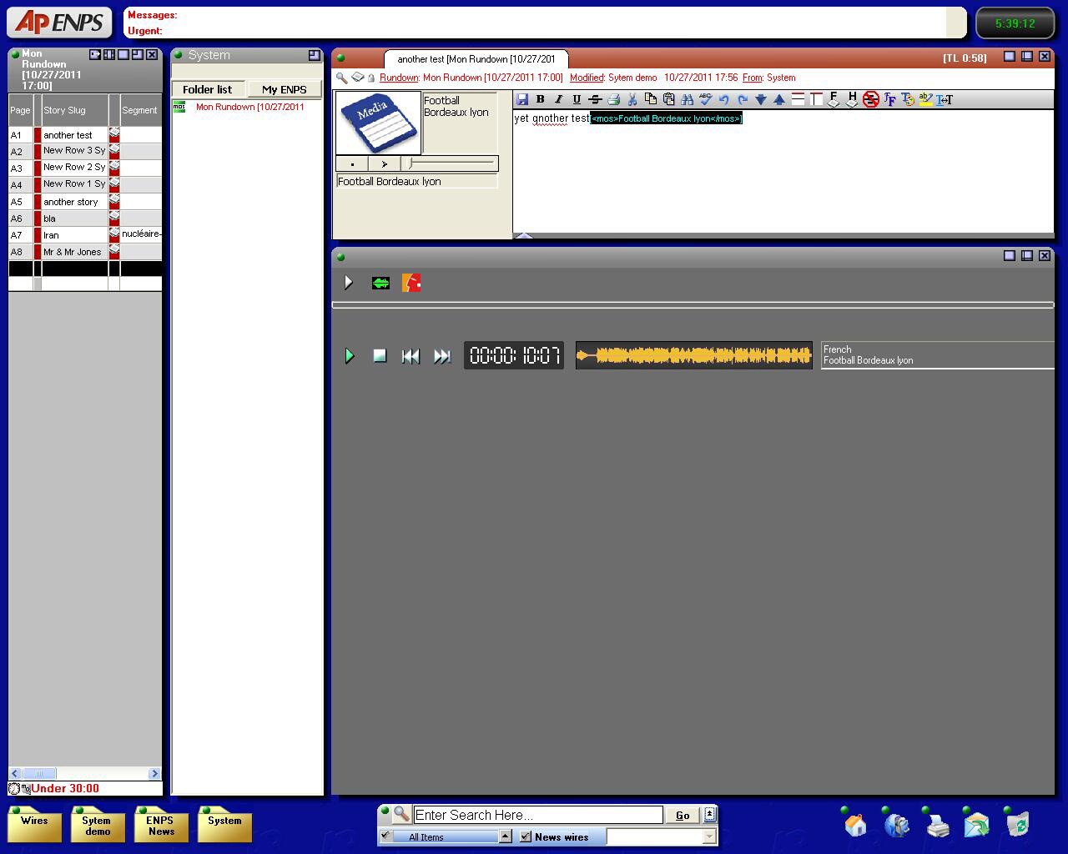Viewport: 1068px width, 854px height.
Task: Click the Cut scissors icon
Action: pos(632,99)
